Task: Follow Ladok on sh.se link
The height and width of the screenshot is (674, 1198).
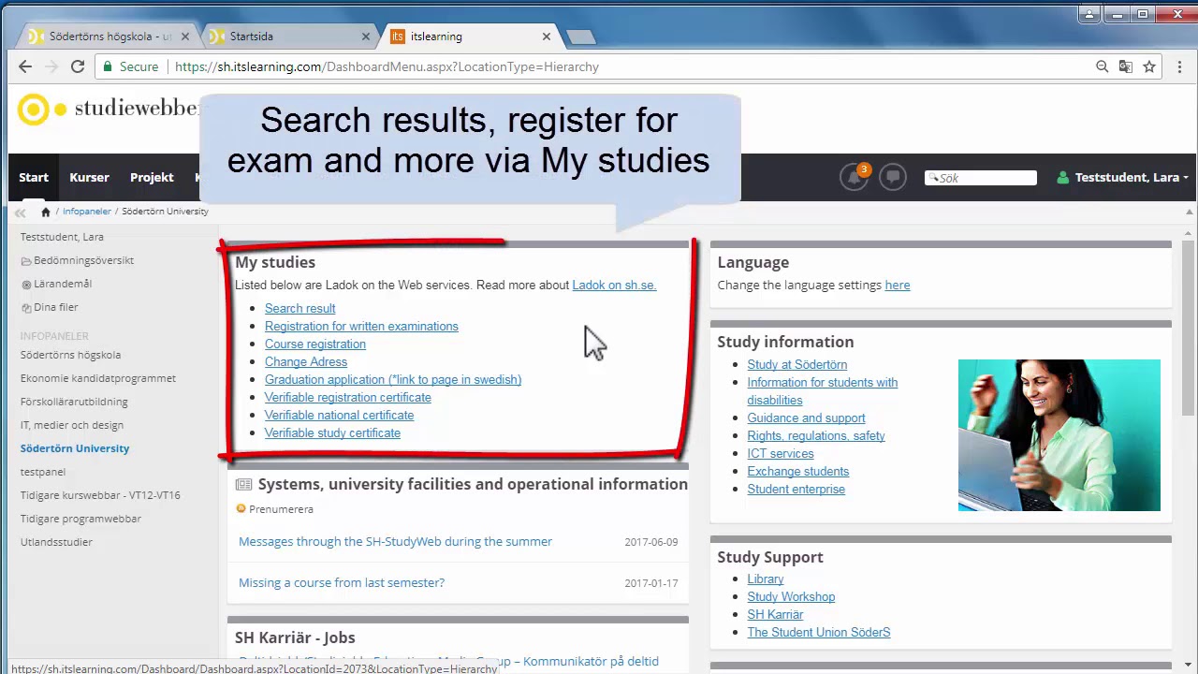Action: (x=614, y=285)
